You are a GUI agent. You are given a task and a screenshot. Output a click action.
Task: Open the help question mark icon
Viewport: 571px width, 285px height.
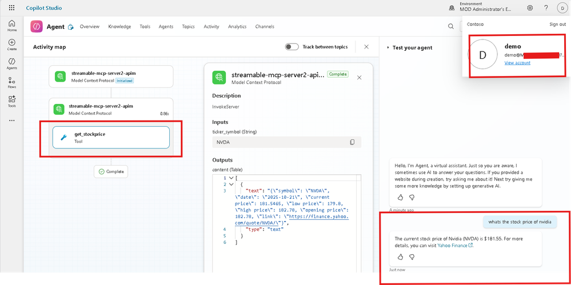pos(546,7)
